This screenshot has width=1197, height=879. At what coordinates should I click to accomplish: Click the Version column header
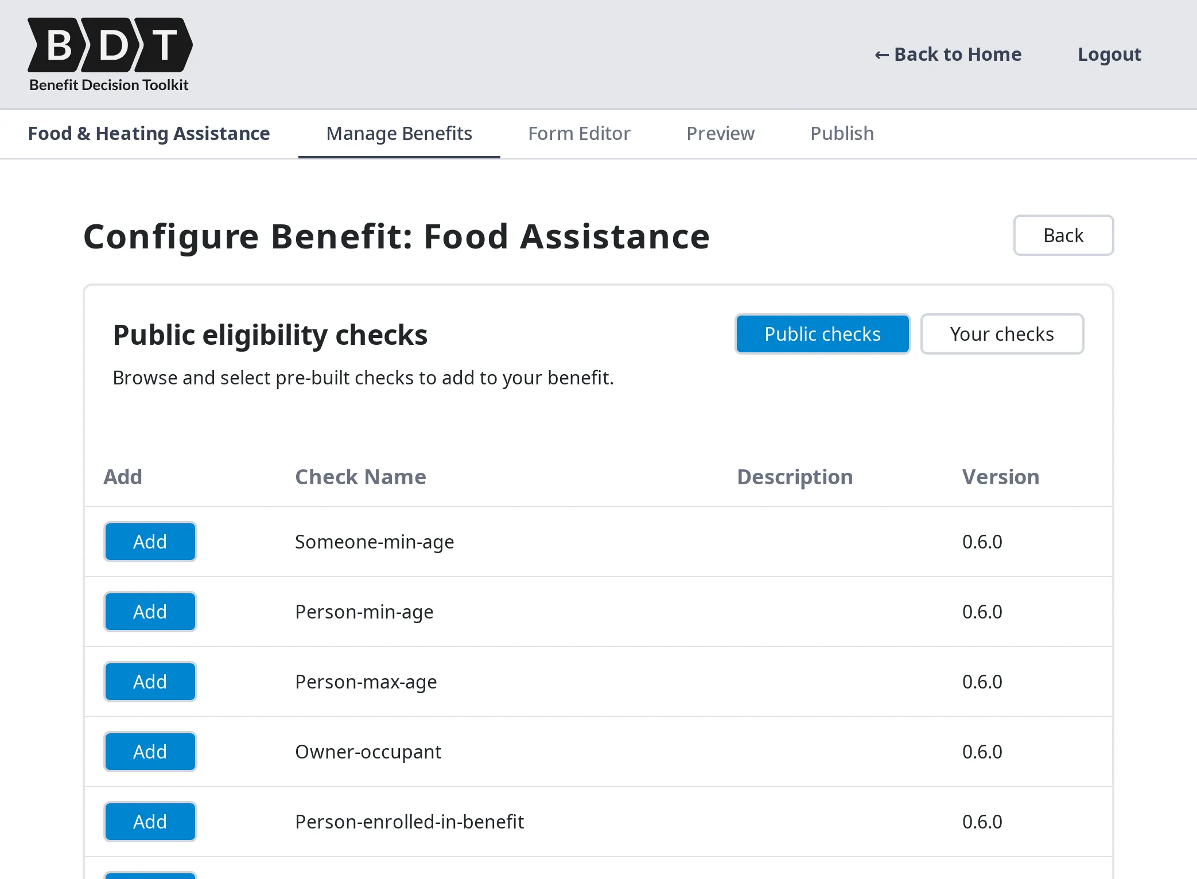1000,477
